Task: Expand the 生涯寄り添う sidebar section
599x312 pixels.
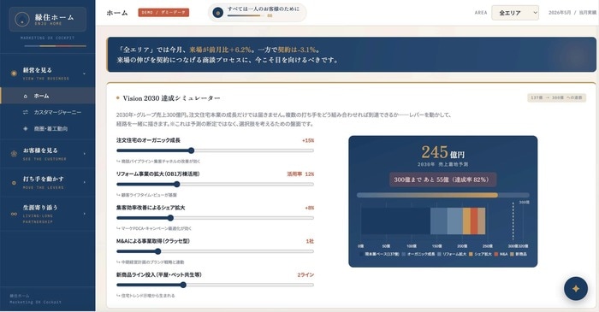Action: pyautogui.click(x=85, y=214)
